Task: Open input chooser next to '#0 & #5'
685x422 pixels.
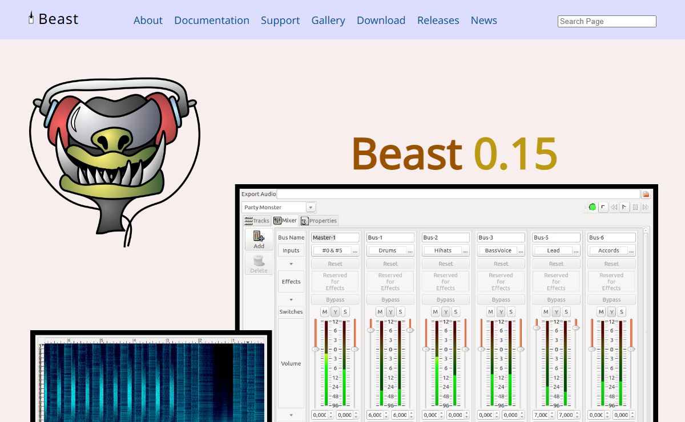Action: (355, 250)
